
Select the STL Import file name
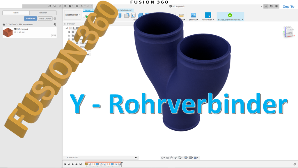coord(23,29)
